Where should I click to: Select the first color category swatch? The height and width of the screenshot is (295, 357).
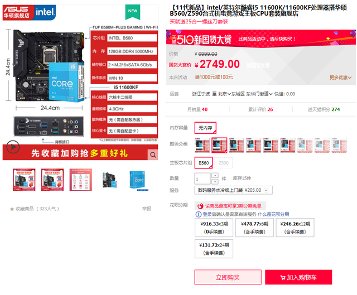202,145
